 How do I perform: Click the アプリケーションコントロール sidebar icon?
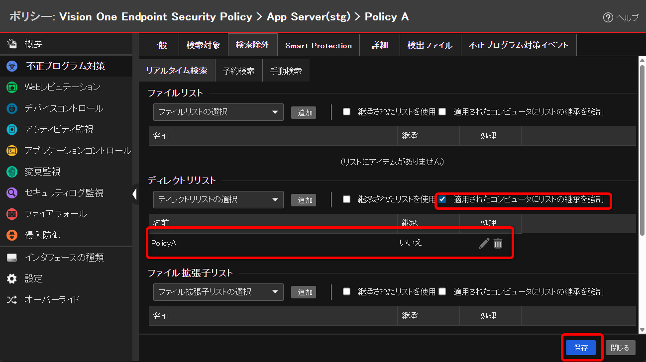pos(12,151)
